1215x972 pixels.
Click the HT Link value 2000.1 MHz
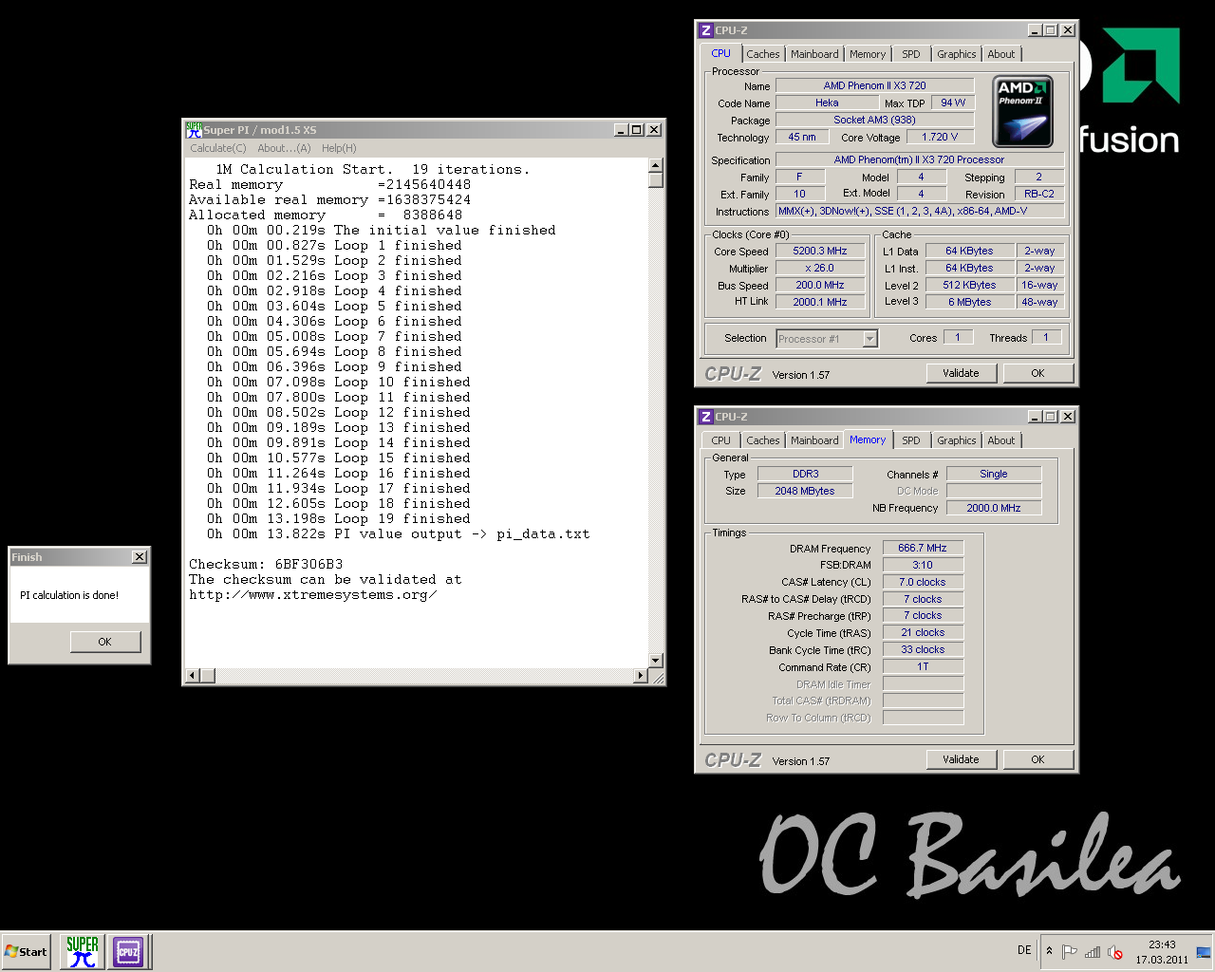[820, 303]
